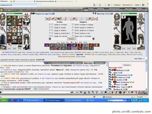Click the chat log vertical scrollbar
The image size is (152, 114).
(x=107, y=76)
